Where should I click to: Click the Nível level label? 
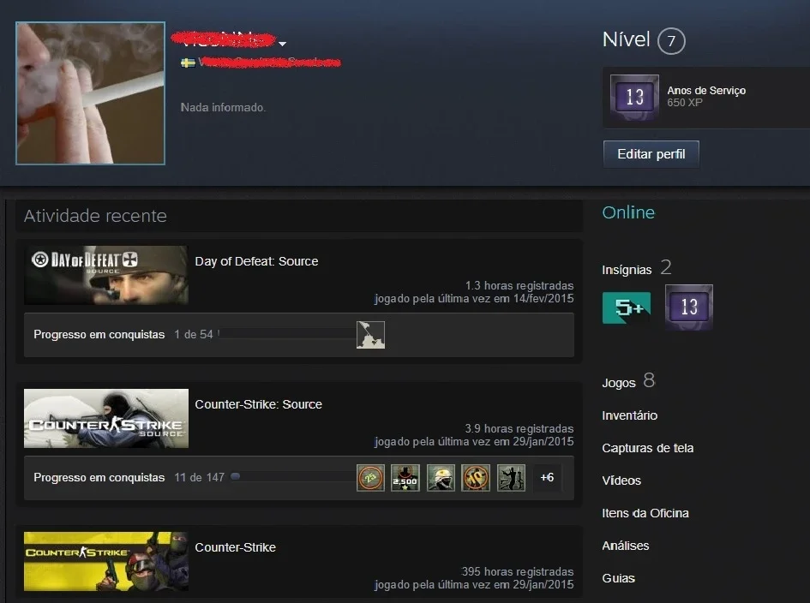[x=626, y=39]
